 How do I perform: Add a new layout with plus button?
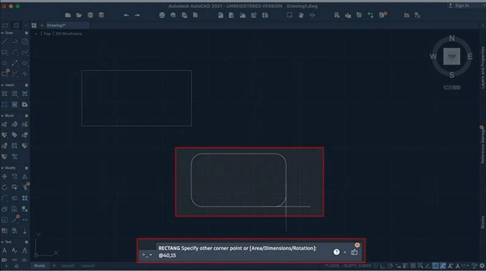click(x=54, y=266)
